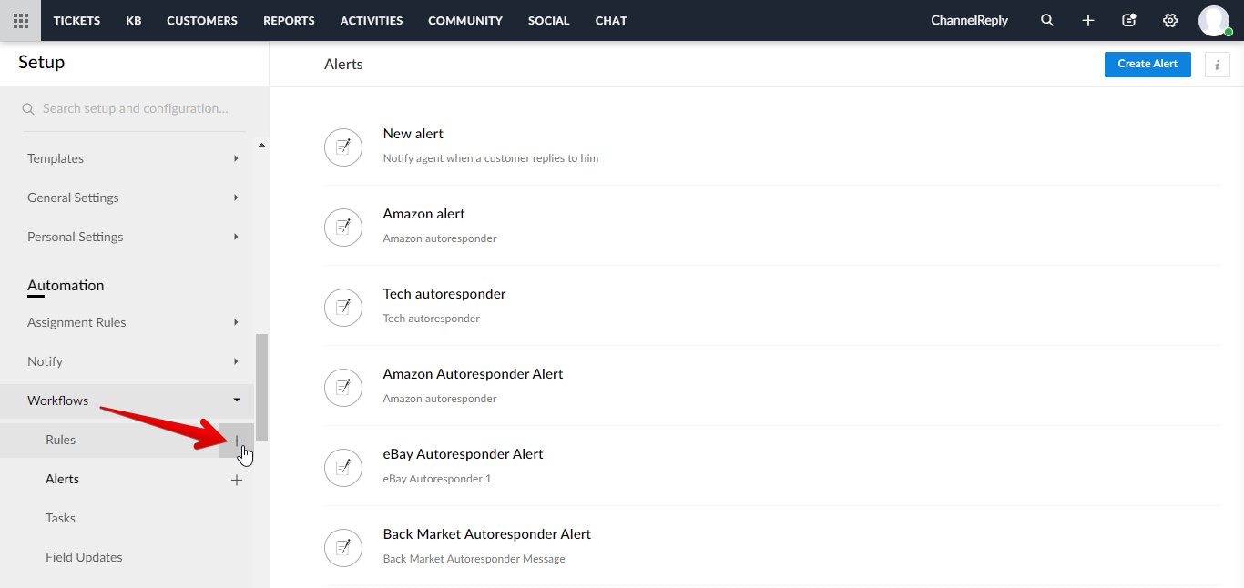Click 'Back Market Autoresponder Message' description

(x=474, y=559)
